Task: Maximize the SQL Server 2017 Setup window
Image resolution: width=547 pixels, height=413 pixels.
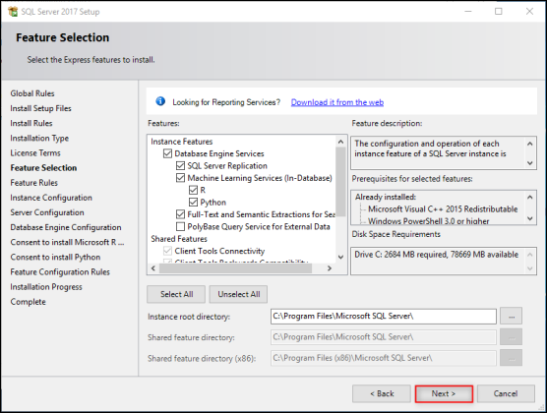Action: coord(499,12)
